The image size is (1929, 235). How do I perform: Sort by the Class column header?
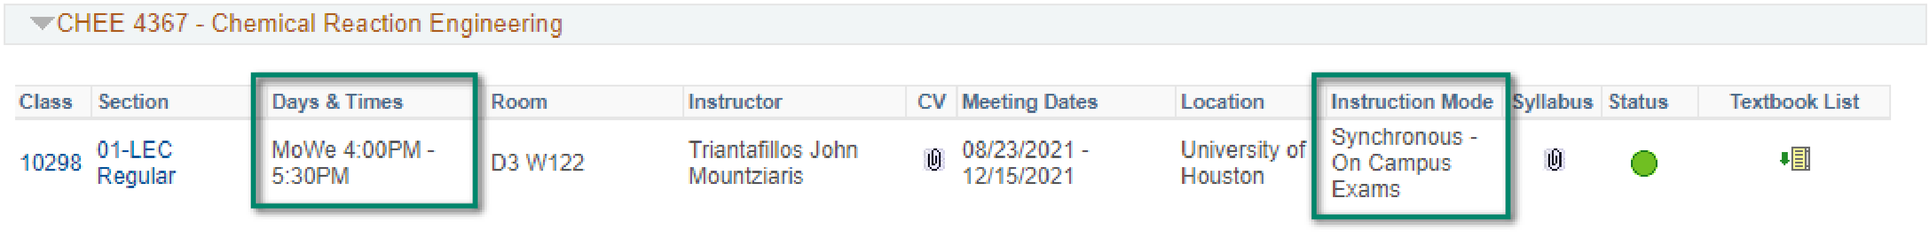coord(46,102)
